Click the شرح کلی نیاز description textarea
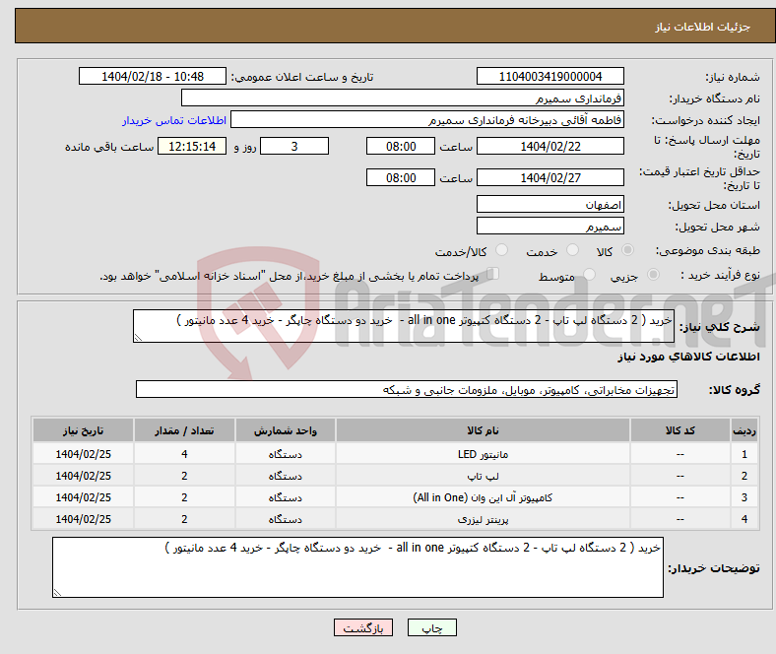This screenshot has height=654, width=776. pyautogui.click(x=404, y=326)
